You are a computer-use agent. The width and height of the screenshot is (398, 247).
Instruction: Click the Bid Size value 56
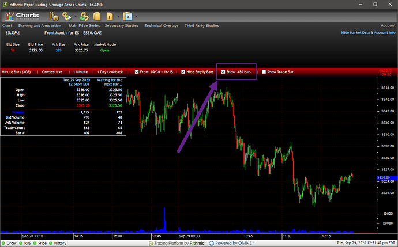pyautogui.click(x=13, y=50)
